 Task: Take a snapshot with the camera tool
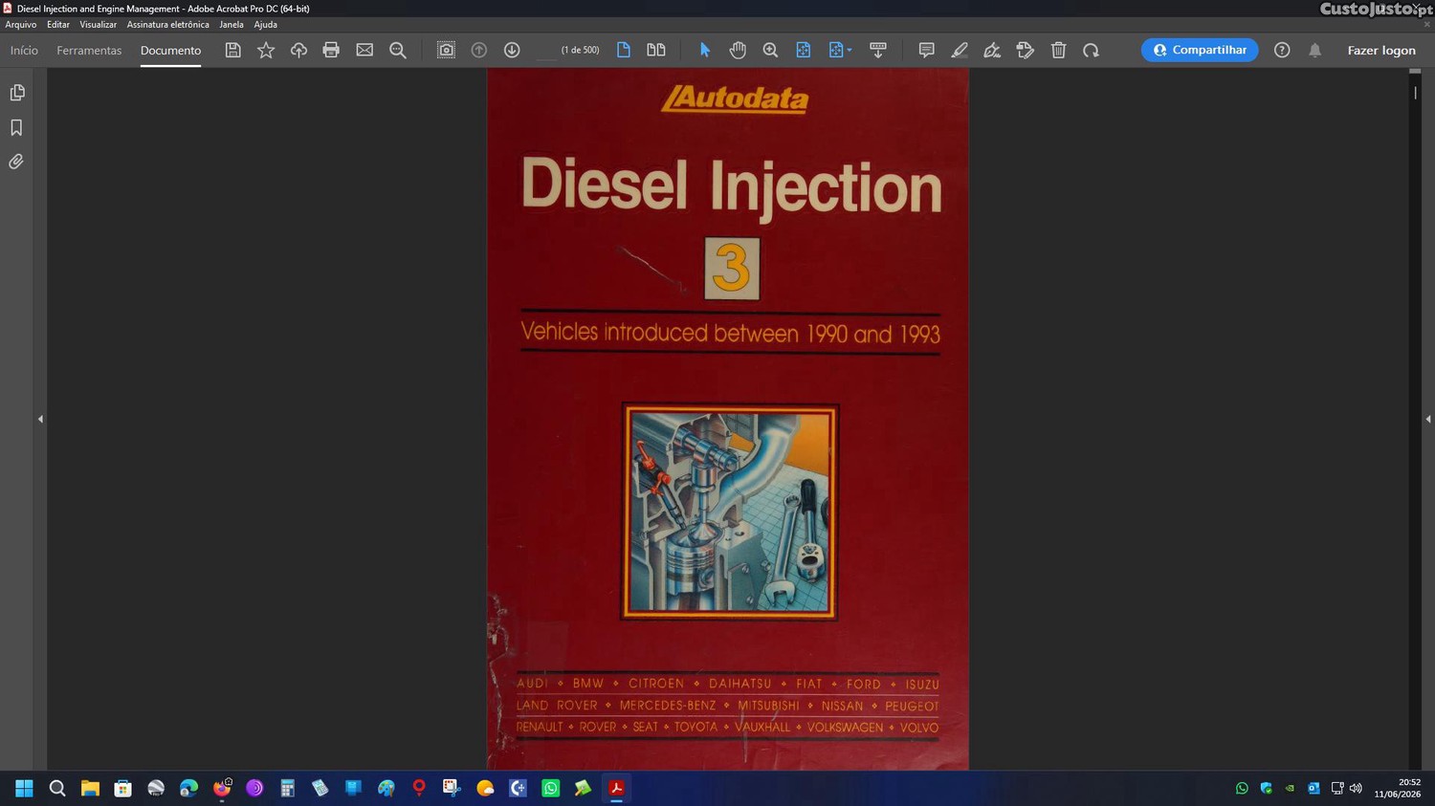(x=446, y=50)
